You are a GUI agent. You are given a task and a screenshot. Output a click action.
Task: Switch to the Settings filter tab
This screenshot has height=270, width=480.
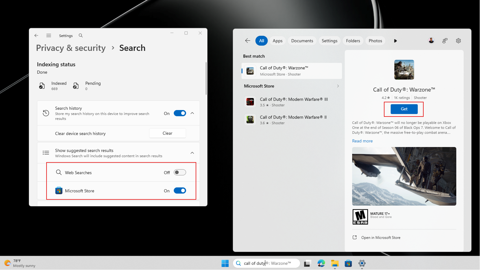[x=330, y=41]
